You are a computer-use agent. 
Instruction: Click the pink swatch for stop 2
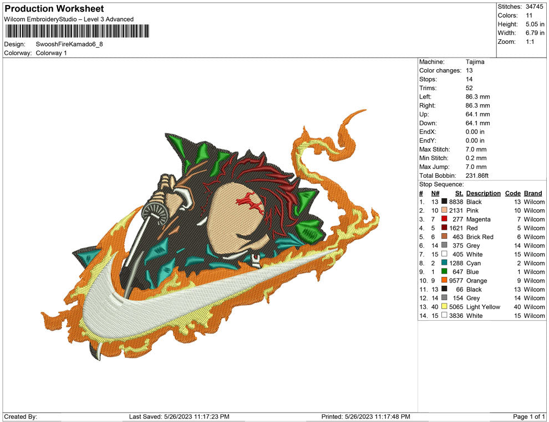(444, 210)
